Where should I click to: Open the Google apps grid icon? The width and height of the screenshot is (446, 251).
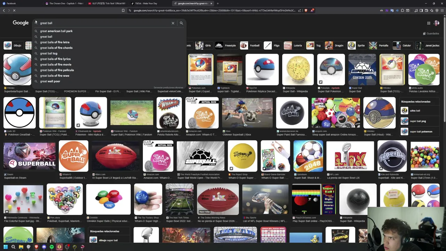(x=429, y=23)
